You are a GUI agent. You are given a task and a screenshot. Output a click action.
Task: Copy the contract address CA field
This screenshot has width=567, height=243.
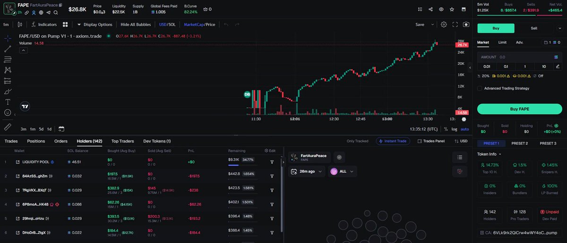(519, 232)
